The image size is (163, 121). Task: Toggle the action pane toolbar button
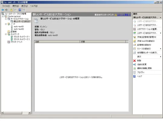24,10
